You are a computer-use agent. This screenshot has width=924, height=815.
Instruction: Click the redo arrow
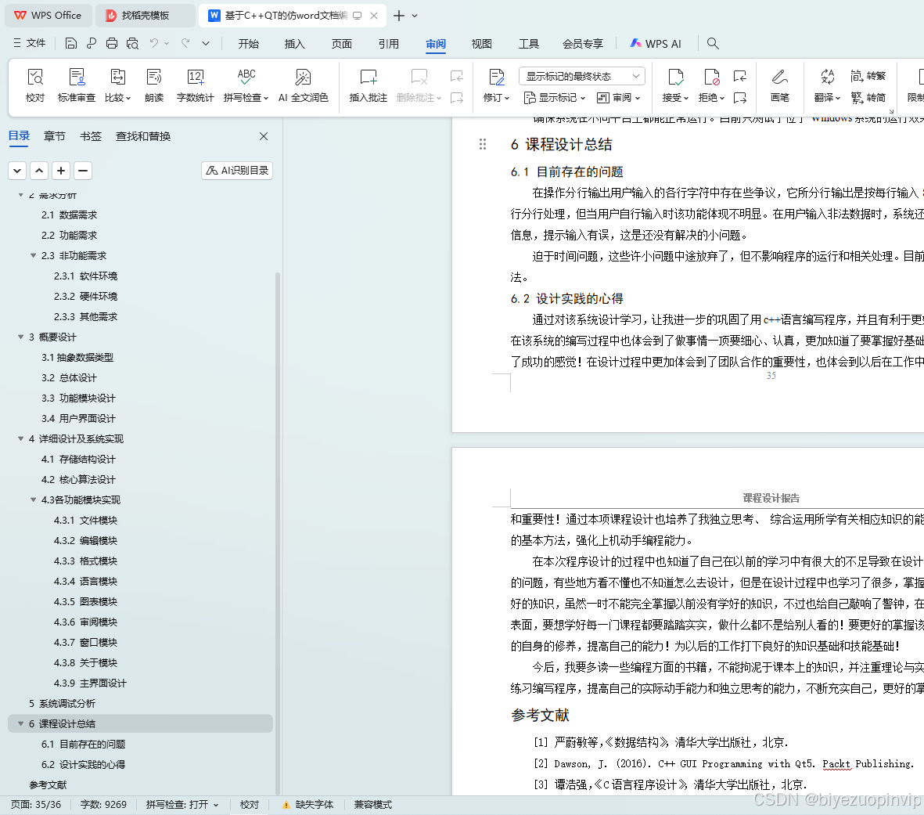point(185,43)
